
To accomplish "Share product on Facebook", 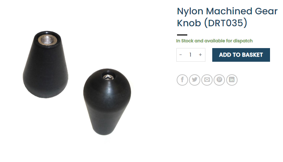I will tap(182, 80).
